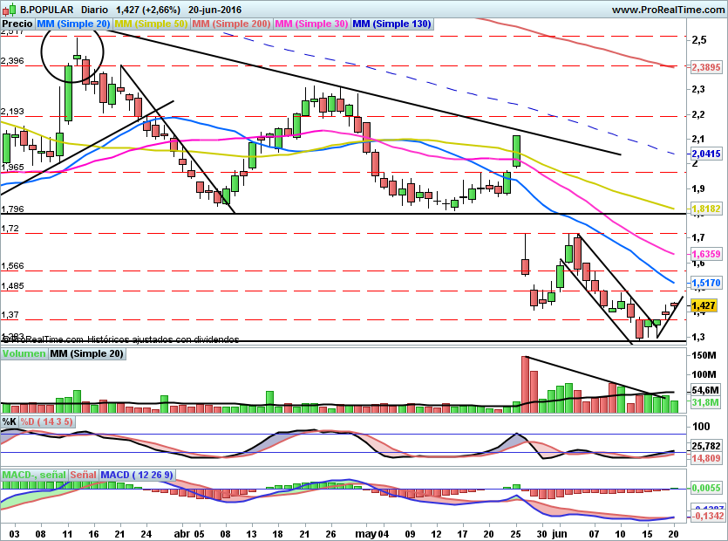The width and height of the screenshot is (728, 541).
Task: Click the blue 2,0415 value tag
Action: [x=706, y=154]
